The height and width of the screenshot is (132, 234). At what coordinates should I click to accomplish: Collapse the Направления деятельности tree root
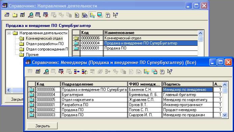click(9, 33)
